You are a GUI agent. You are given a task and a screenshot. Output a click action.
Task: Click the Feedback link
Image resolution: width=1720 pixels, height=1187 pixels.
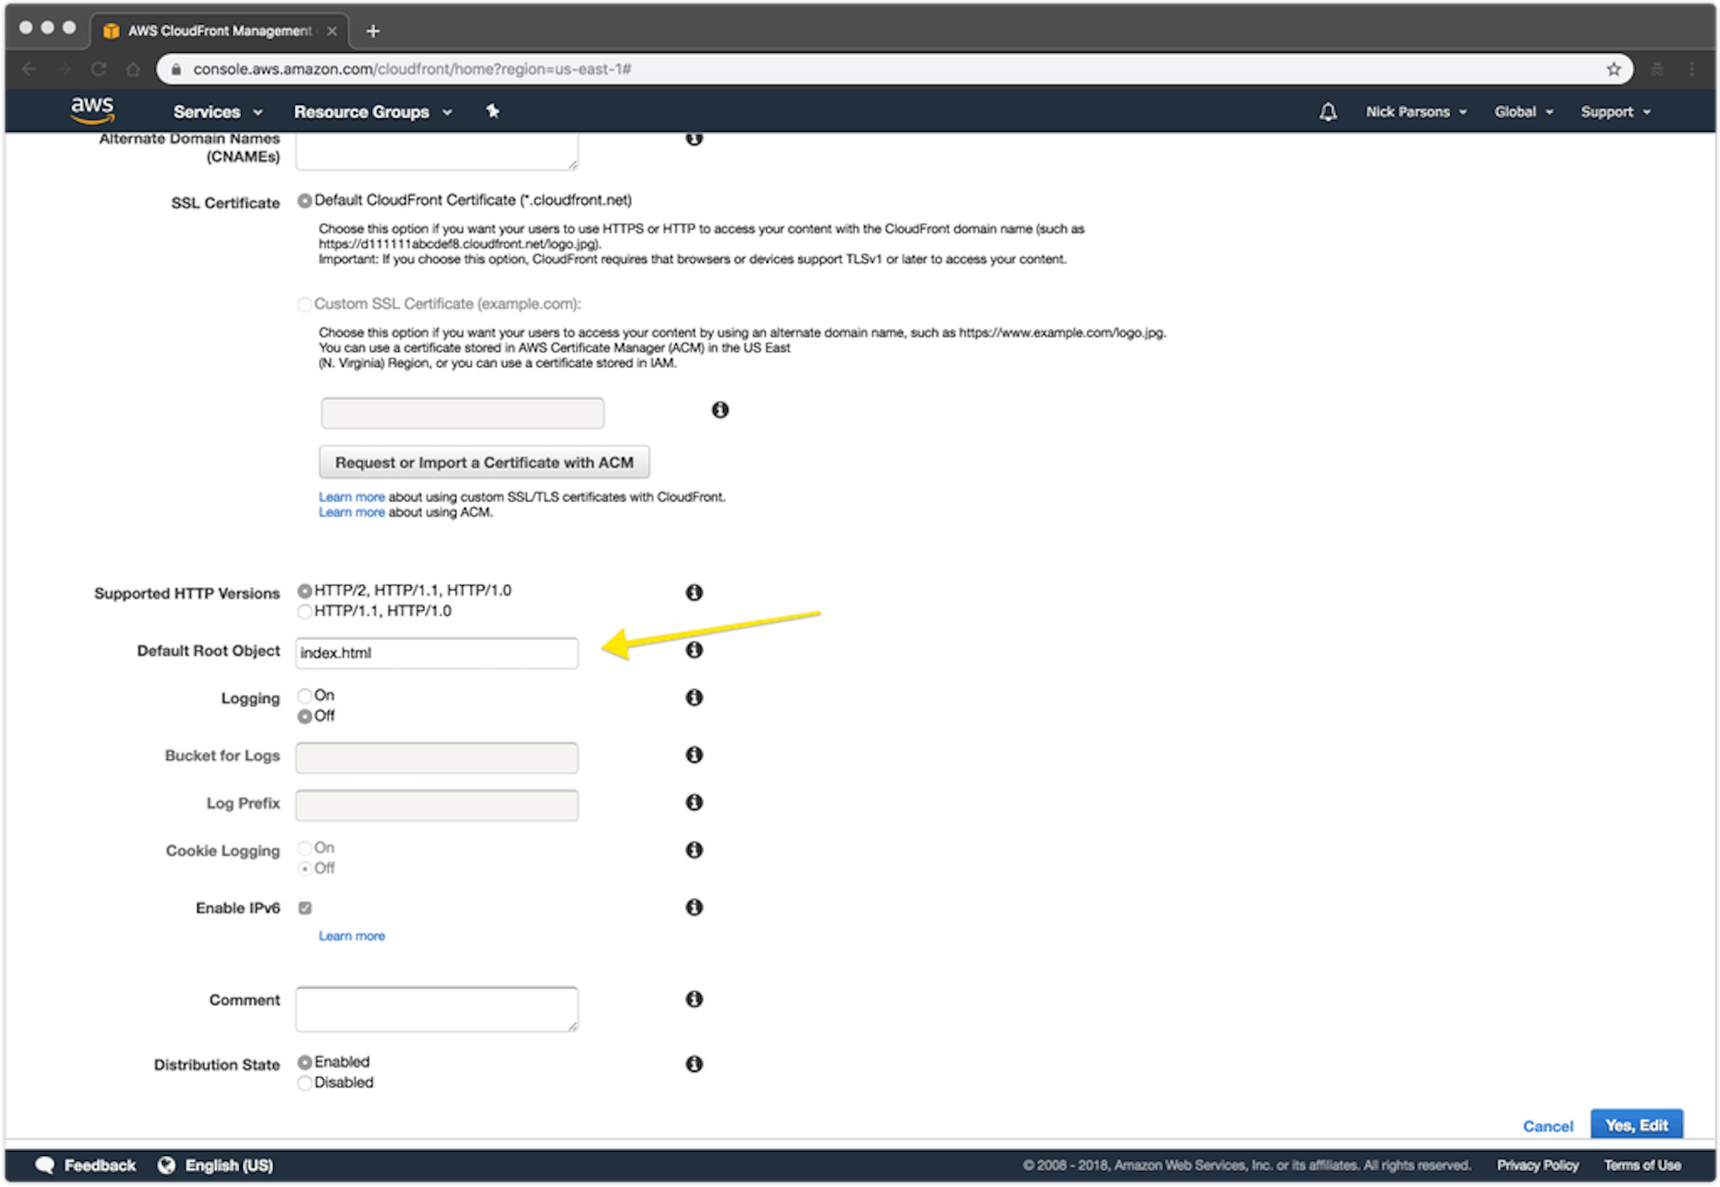[99, 1165]
